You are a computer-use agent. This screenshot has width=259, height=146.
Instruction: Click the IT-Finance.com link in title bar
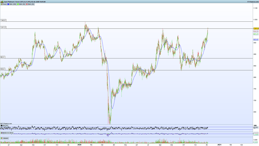[253, 2]
